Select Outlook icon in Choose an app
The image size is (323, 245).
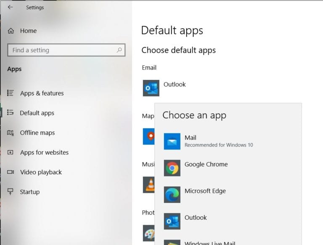pos(172,221)
